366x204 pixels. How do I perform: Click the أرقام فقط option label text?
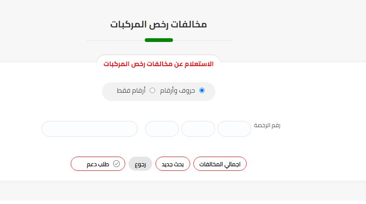pos(131,91)
